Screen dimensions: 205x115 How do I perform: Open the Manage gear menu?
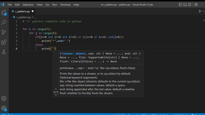[4, 108]
